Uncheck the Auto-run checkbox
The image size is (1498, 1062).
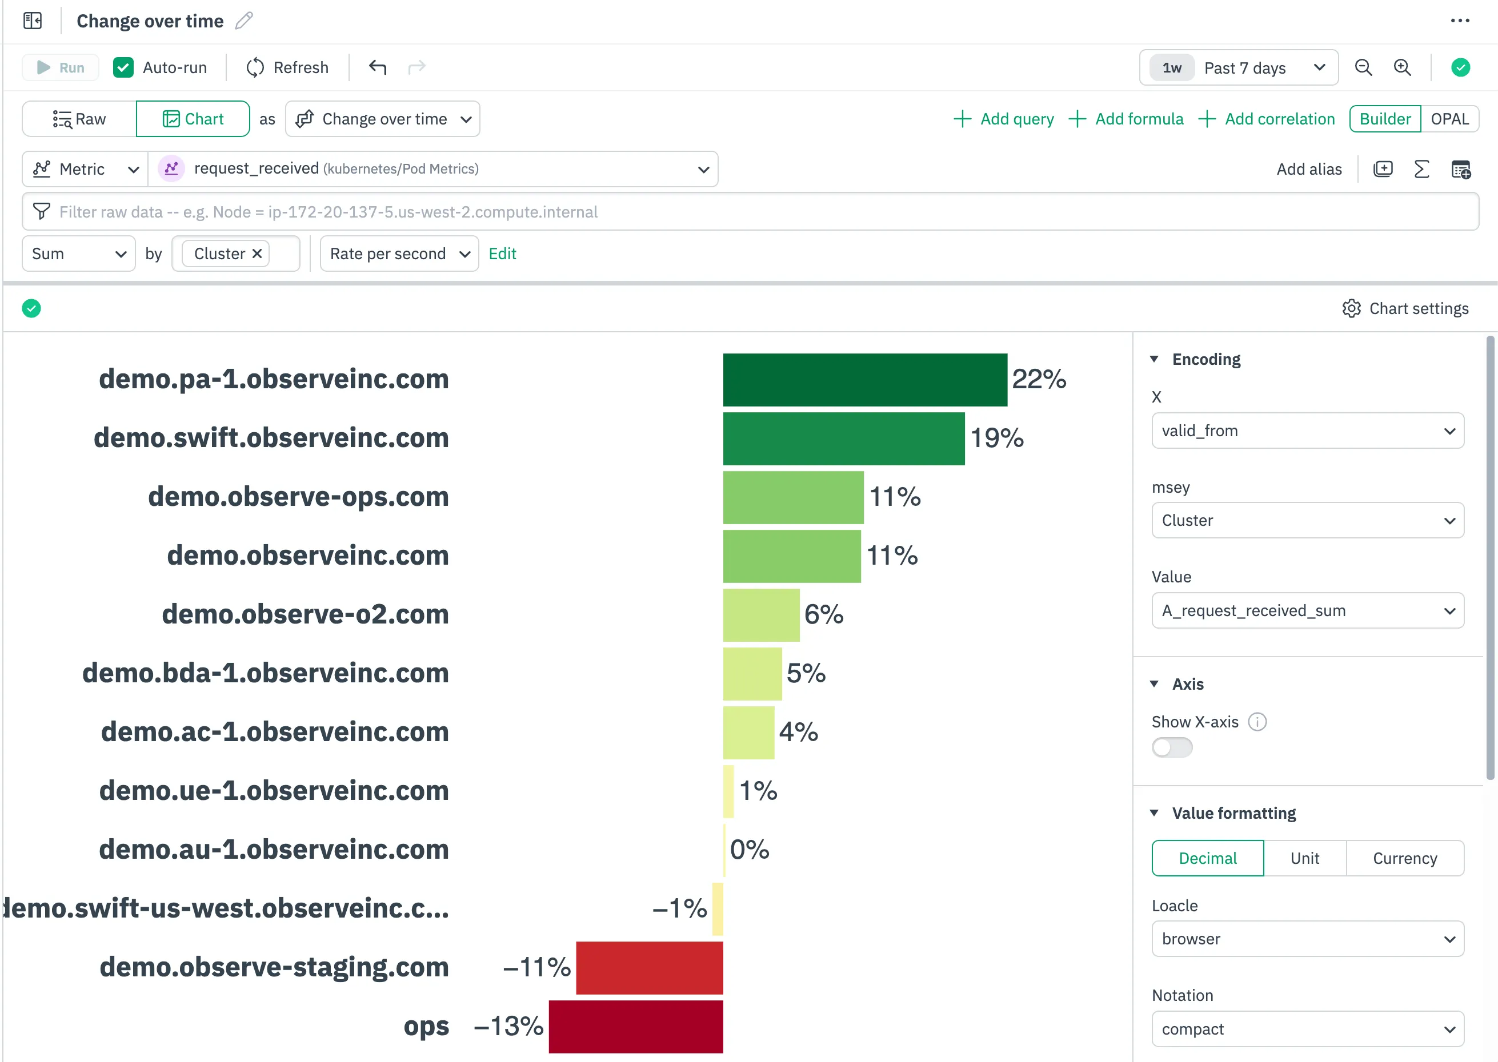point(123,67)
